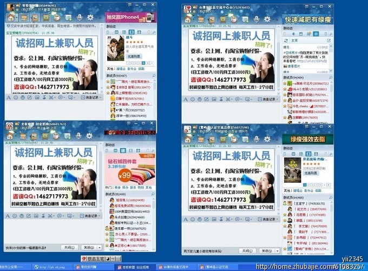Open group album icon in window 85849695

coord(35,18)
